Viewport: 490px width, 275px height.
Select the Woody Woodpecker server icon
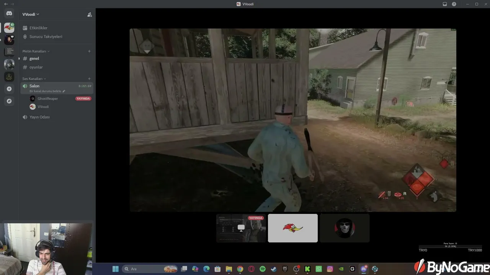(x=9, y=27)
